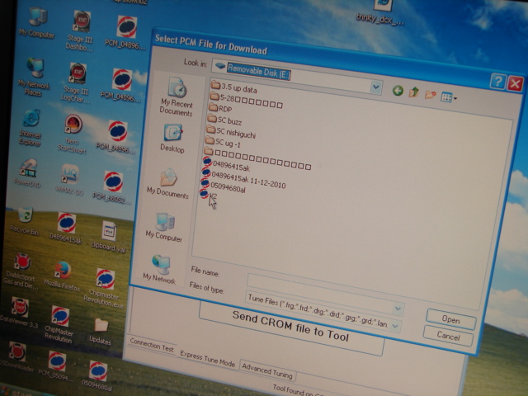Open 05094680al file on desktop

pos(97,376)
